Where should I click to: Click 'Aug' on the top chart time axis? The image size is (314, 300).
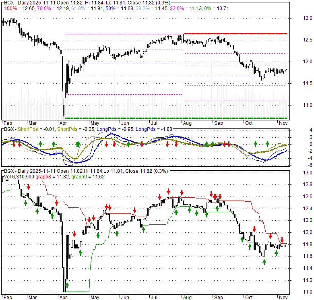187,123
